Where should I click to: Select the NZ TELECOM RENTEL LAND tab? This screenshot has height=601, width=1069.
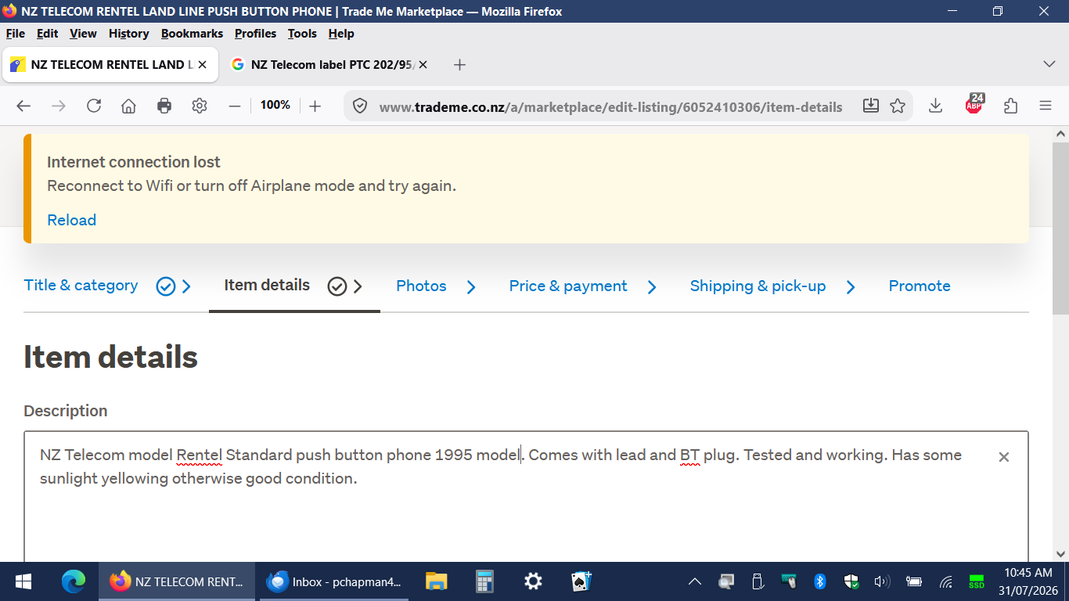pyautogui.click(x=110, y=65)
